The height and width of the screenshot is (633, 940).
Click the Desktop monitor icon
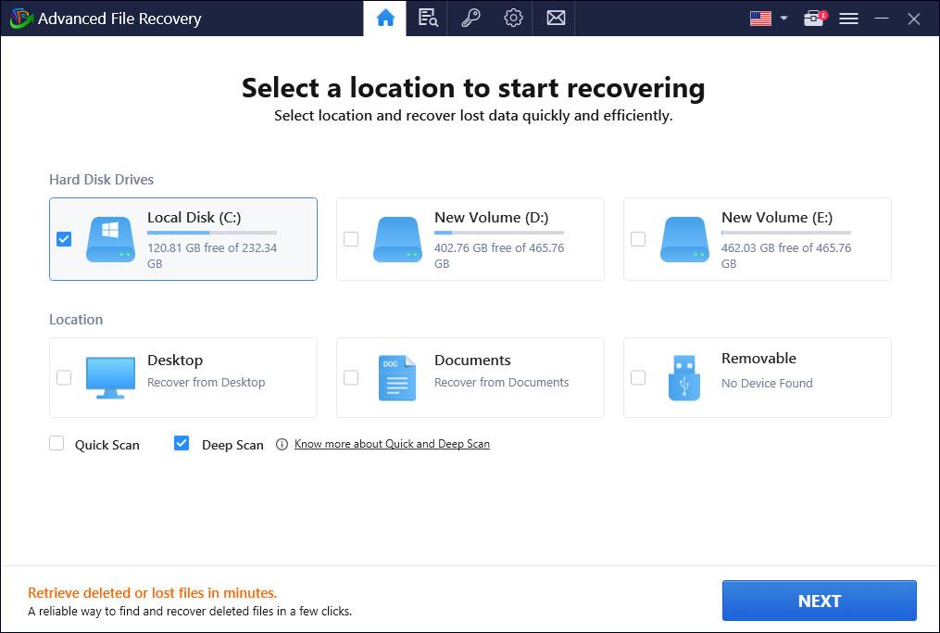[110, 378]
